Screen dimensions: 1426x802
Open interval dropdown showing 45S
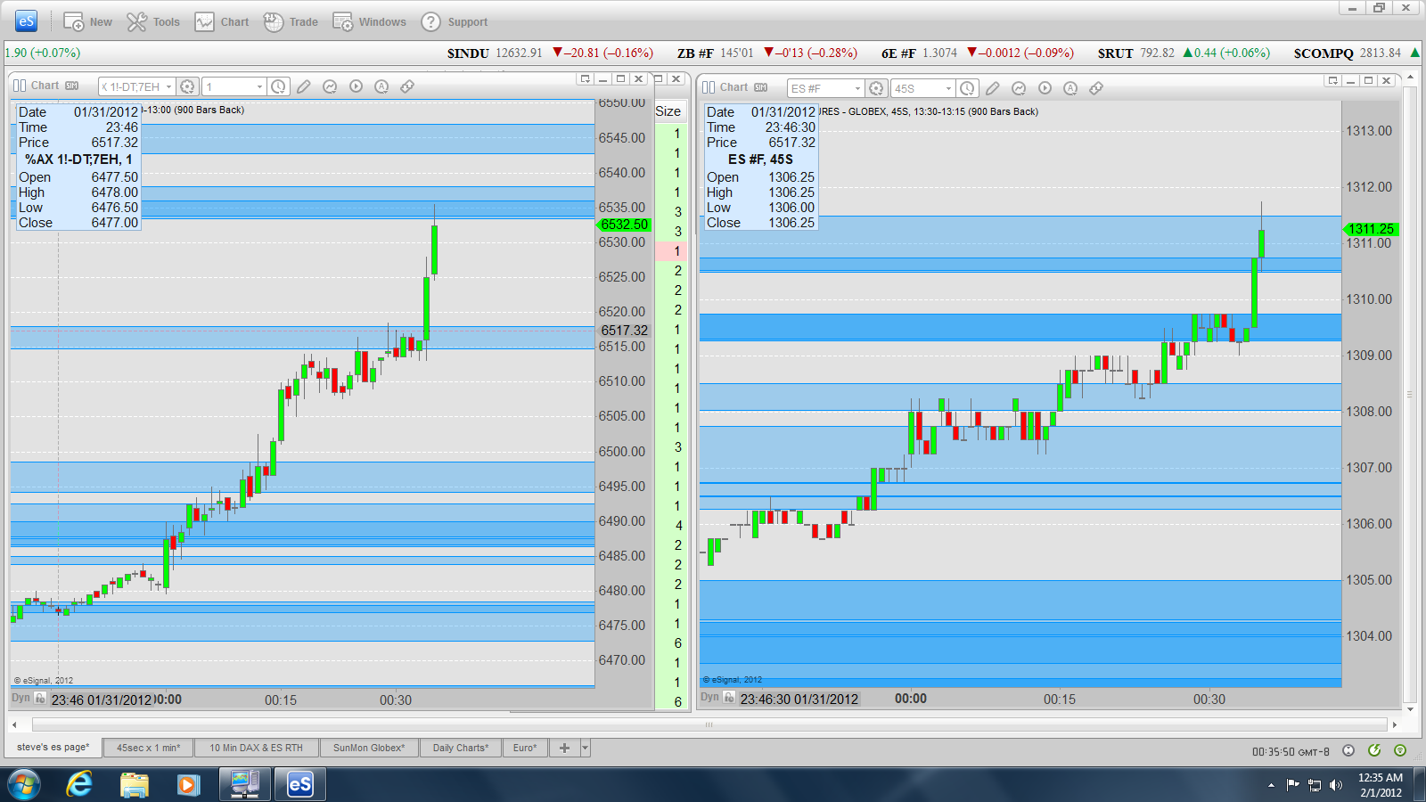[x=948, y=88]
